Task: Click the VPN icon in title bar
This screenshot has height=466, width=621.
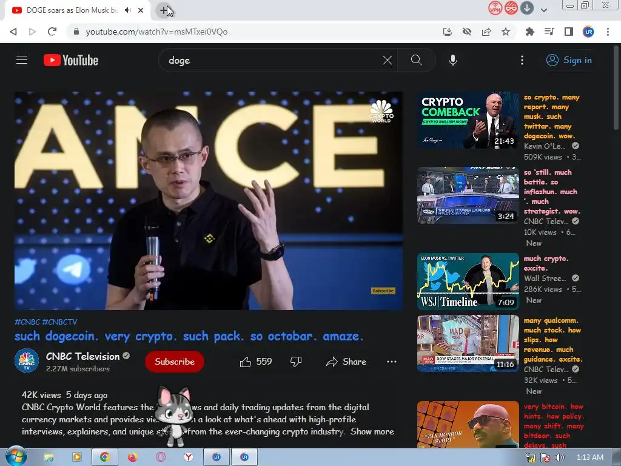Action: (495, 8)
